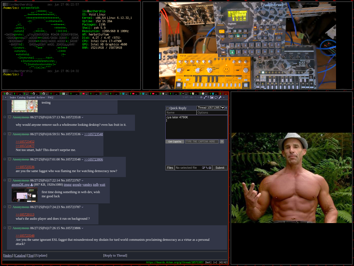Click the expand all images arrows icon
The height and width of the screenshot is (266, 354).
click(x=205, y=97)
